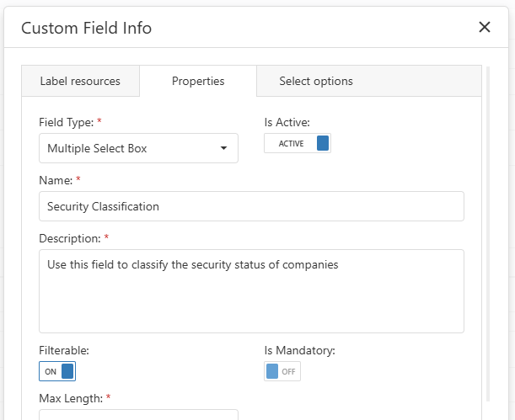Click the dialog's vertical scrollbar
This screenshot has width=515, height=420.
click(x=488, y=234)
